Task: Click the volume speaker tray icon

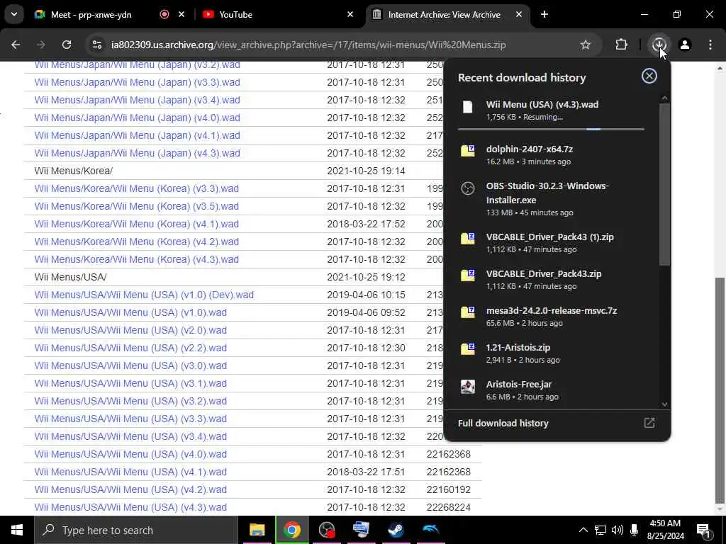Action: [x=618, y=530]
